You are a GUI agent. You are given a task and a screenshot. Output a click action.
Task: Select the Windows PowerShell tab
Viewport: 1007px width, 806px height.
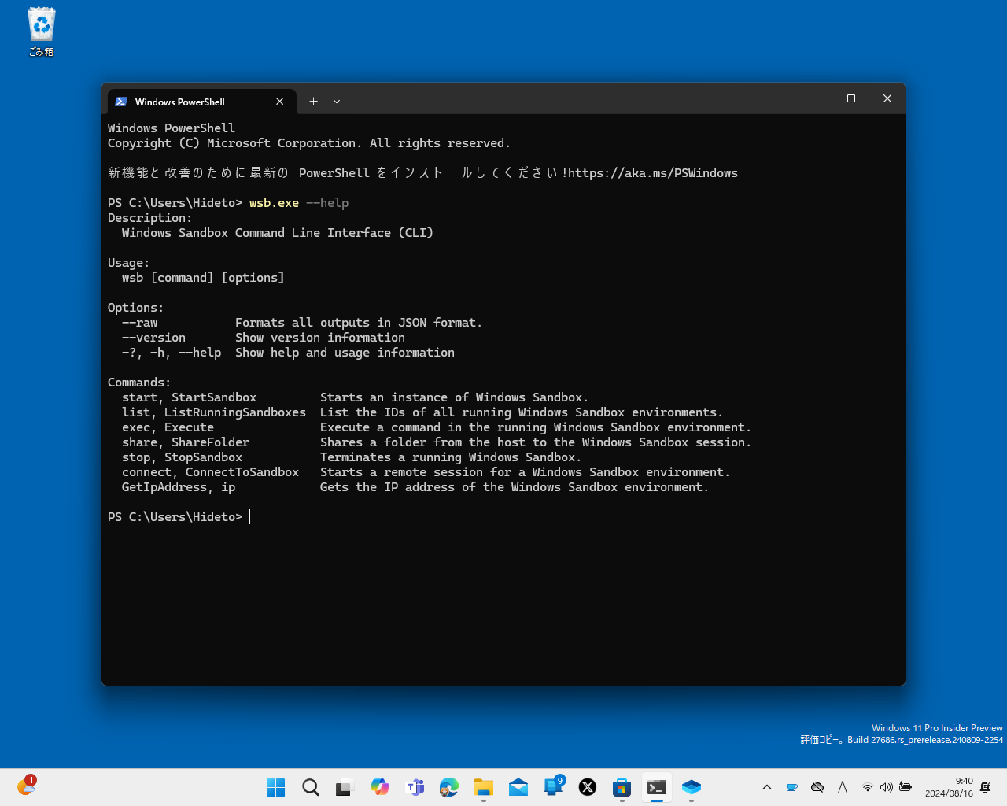point(201,102)
